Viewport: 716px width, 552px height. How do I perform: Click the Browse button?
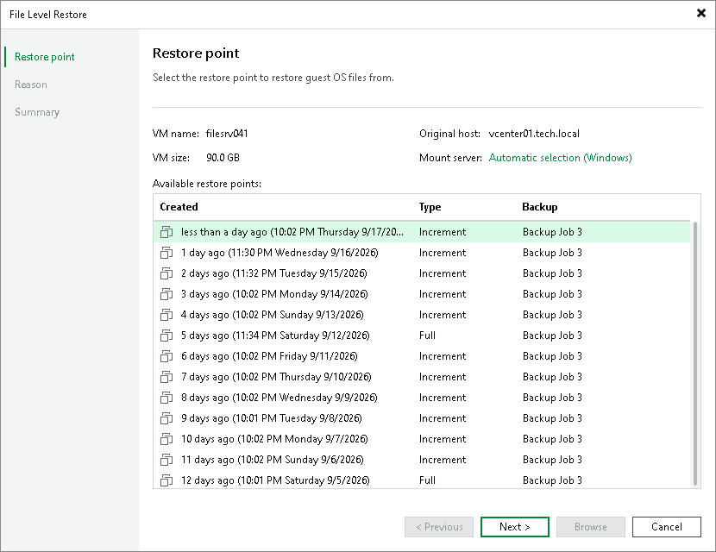coord(590,527)
